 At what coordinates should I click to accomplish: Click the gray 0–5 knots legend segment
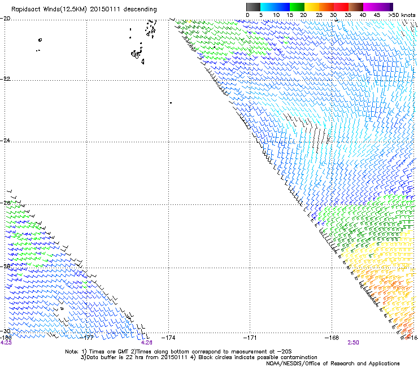253,7
